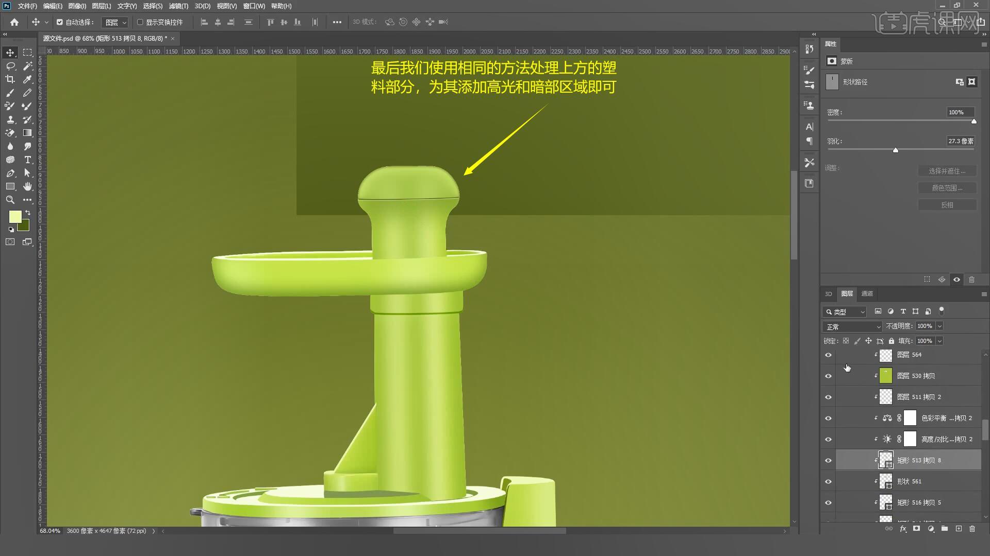
Task: Select the Clone Stamp tool
Action: [10, 119]
